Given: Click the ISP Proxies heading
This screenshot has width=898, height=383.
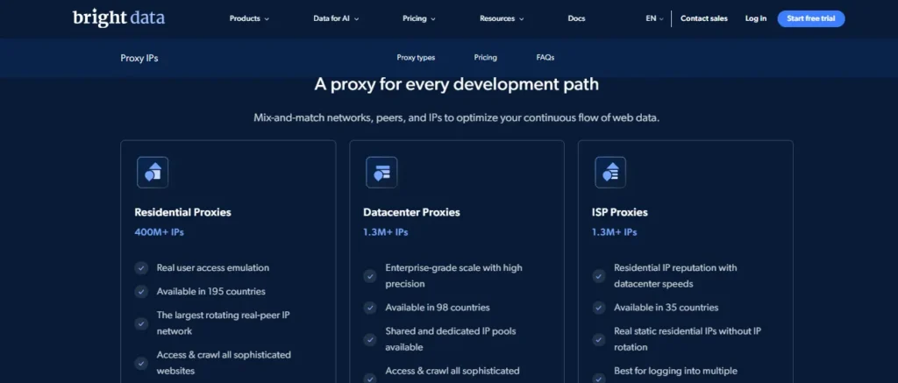Looking at the screenshot, I should 620,212.
